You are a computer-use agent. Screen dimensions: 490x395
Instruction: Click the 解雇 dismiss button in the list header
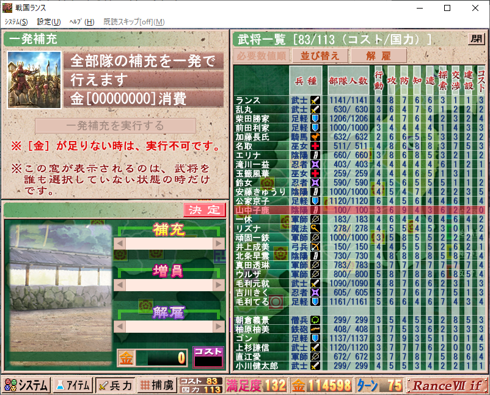coord(378,56)
